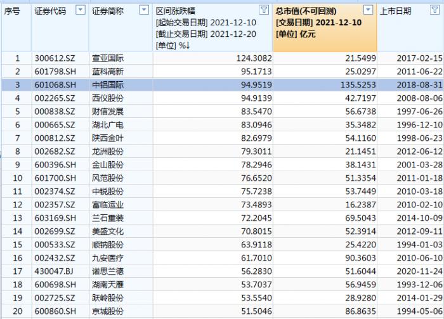Select the highlighted row code 601068.SH
The image size is (444, 319).
click(x=55, y=85)
